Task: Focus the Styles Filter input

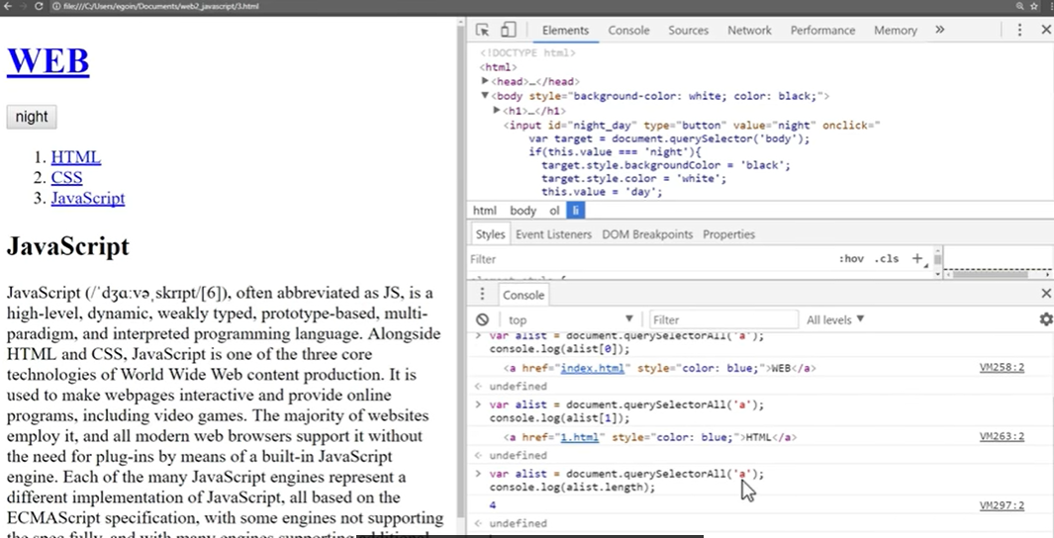Action: (x=648, y=258)
